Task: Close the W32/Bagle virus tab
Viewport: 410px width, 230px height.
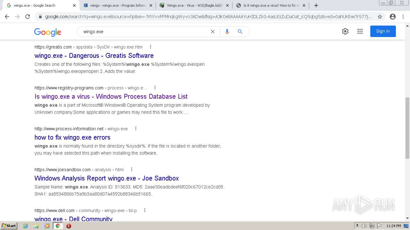Action: 227,5
